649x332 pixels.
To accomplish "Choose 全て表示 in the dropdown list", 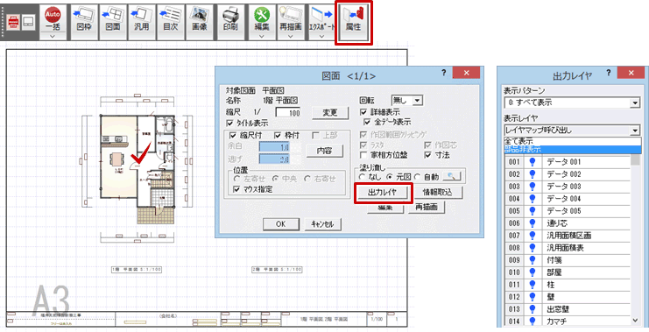I will coord(573,142).
